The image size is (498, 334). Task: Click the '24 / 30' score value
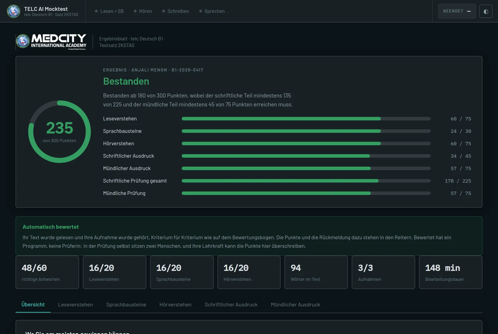pyautogui.click(x=461, y=131)
